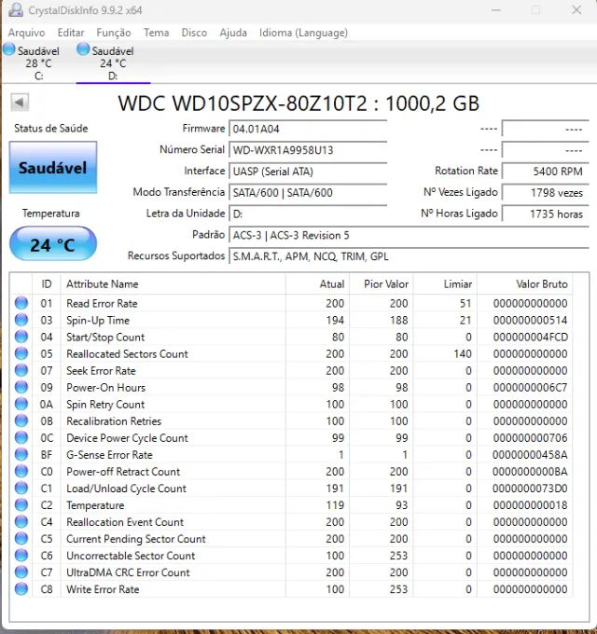Click the Valor Bruto column header
The width and height of the screenshot is (597, 634).
point(525,283)
